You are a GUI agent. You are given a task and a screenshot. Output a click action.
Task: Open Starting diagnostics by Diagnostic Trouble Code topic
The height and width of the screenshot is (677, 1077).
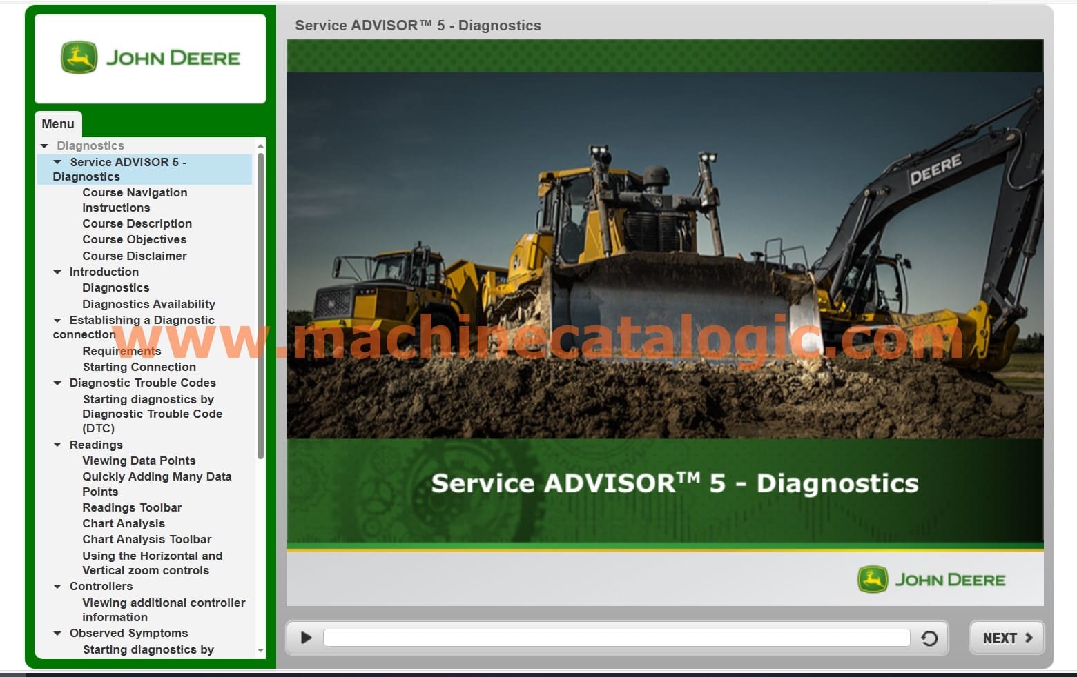pyautogui.click(x=152, y=414)
